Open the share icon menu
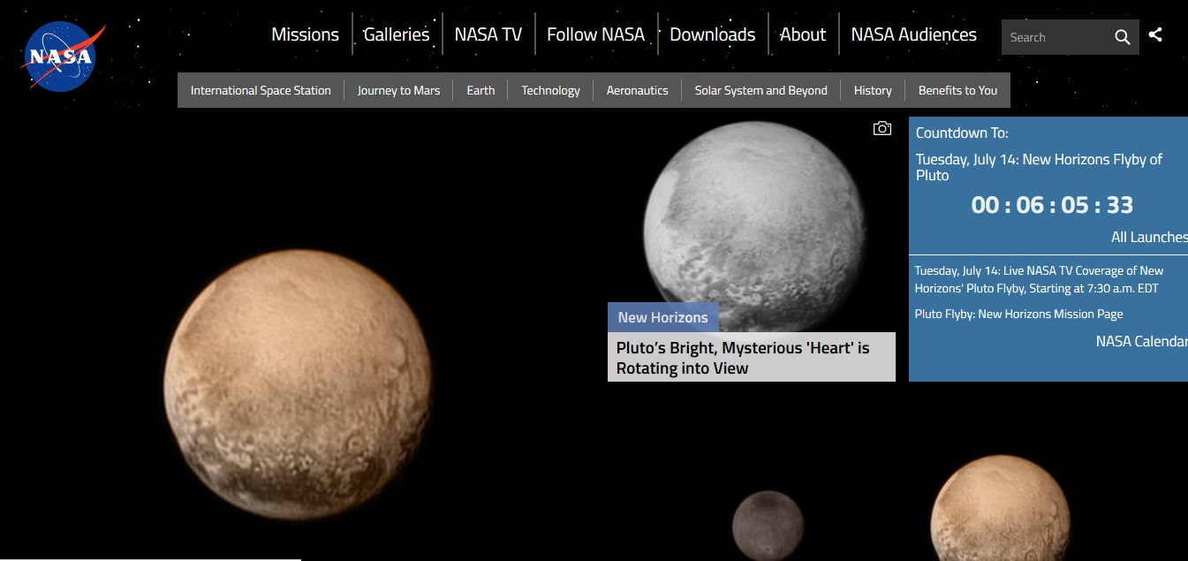Image resolution: width=1188 pixels, height=561 pixels. point(1155,35)
